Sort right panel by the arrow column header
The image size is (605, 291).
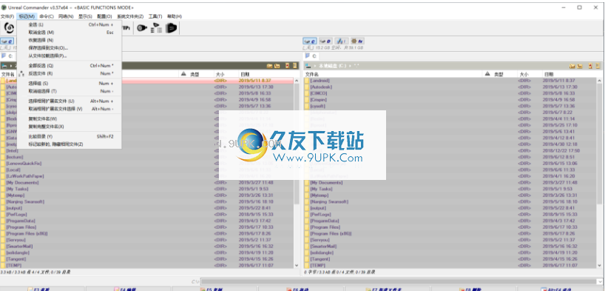point(487,74)
